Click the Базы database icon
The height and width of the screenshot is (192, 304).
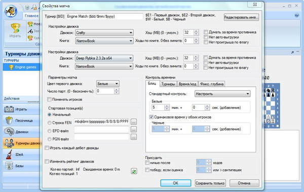pos(9,166)
